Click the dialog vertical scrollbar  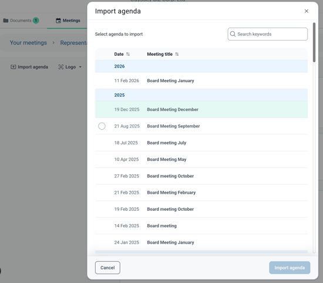(x=314, y=42)
